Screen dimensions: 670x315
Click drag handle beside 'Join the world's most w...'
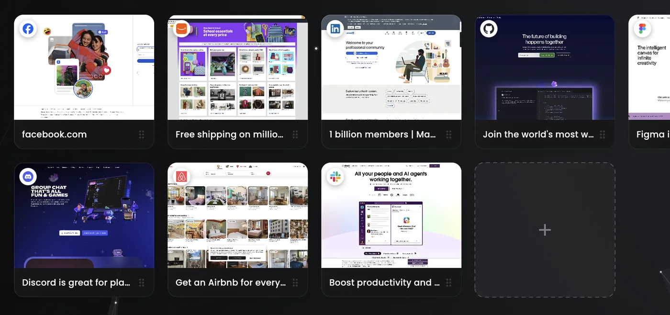pyautogui.click(x=603, y=135)
